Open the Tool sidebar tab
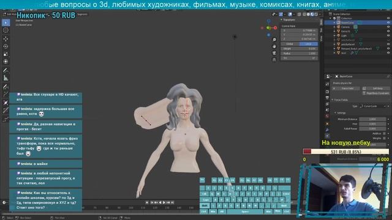 (x=321, y=30)
